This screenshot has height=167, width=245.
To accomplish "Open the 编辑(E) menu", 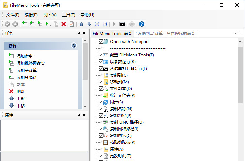I will tap(31, 15).
